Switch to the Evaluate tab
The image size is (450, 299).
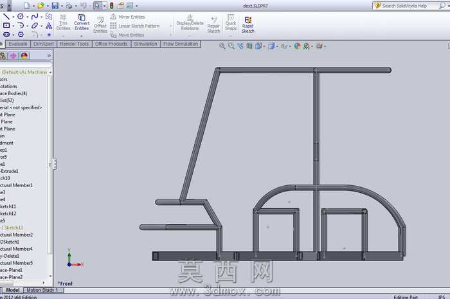17,44
